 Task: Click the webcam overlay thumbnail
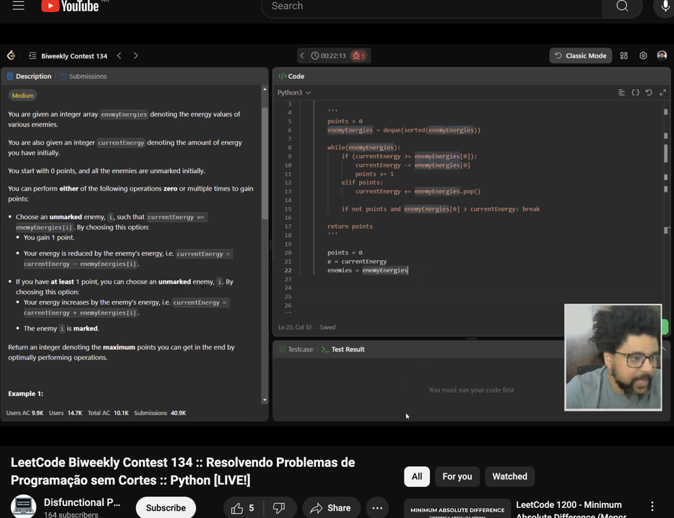613,358
